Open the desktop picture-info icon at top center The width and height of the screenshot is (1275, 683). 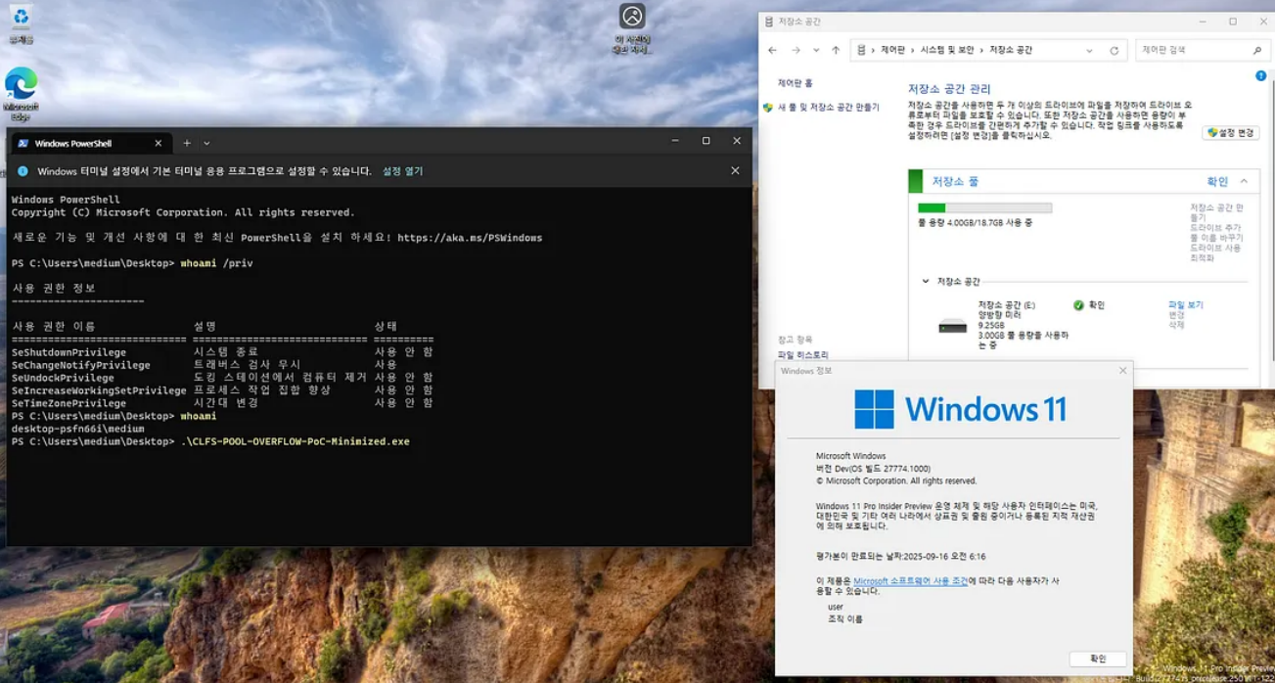tap(632, 27)
